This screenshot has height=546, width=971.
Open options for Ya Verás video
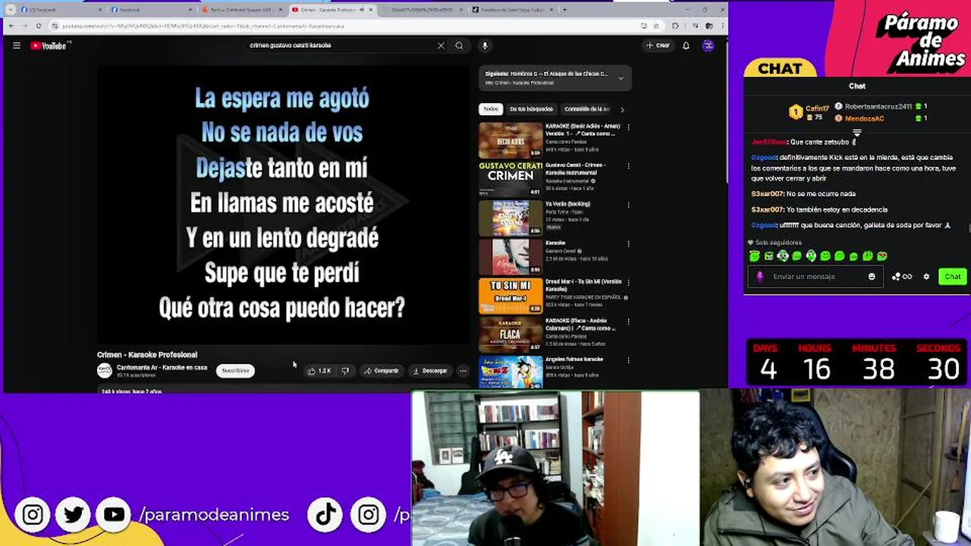pos(628,205)
